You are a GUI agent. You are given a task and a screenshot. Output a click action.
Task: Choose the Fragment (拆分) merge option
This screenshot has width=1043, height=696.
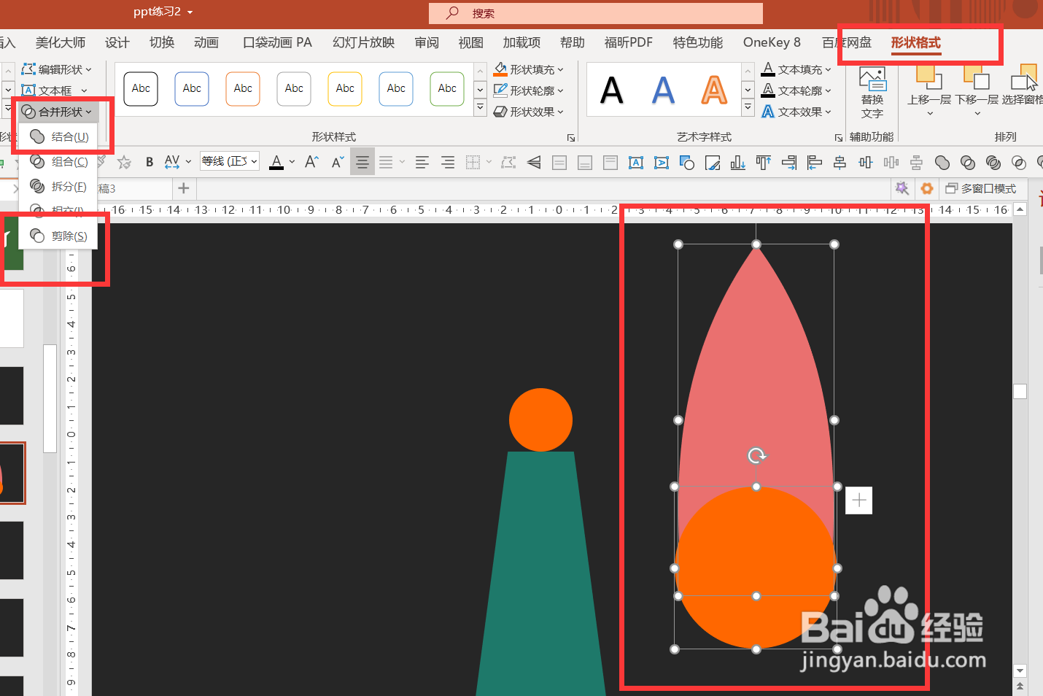click(59, 186)
